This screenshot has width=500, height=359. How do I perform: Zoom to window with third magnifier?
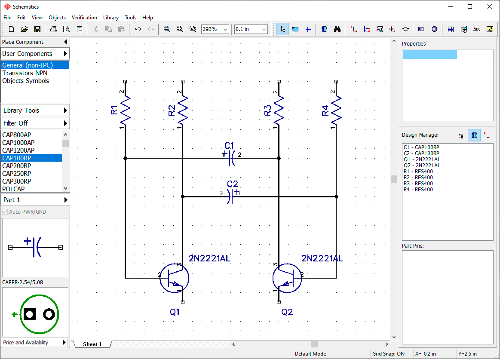click(x=193, y=29)
